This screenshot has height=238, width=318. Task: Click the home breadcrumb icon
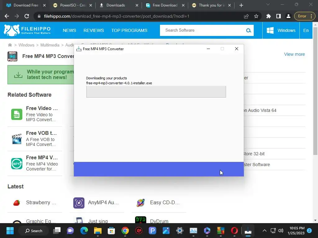pos(10,45)
